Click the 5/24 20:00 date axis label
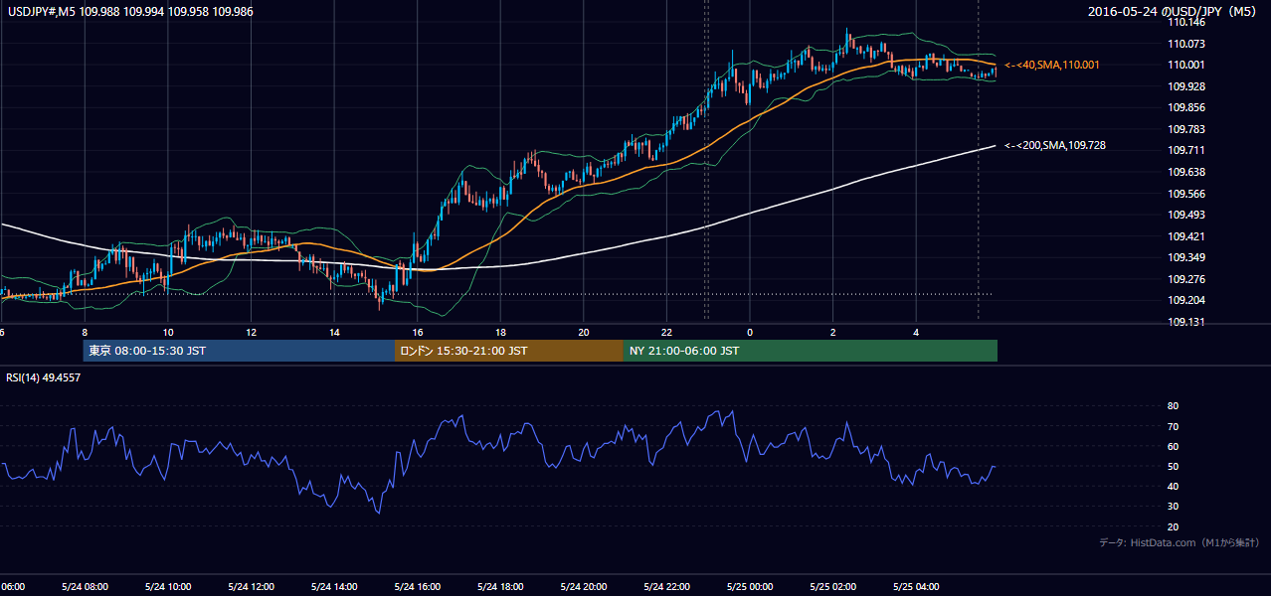 (583, 586)
